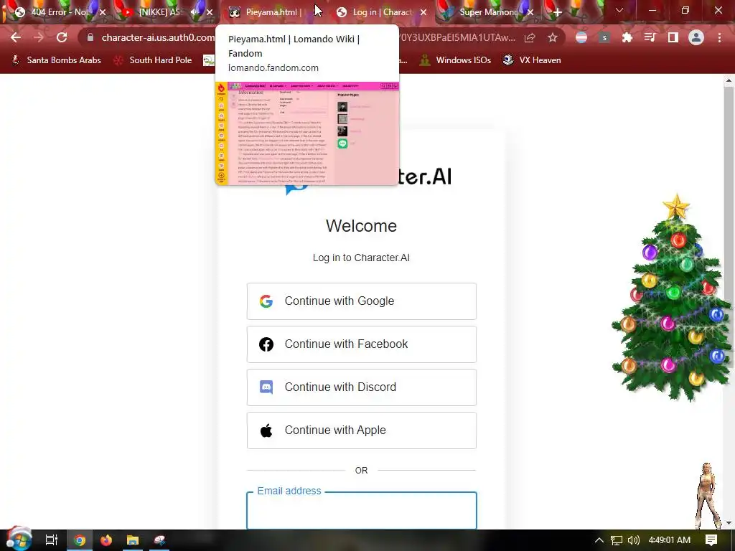735x551 pixels.
Task: Click the Pieyama tab preview thumbnail
Action: click(x=307, y=133)
